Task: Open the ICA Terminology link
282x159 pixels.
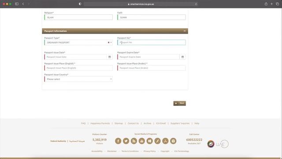Action: click(182, 151)
